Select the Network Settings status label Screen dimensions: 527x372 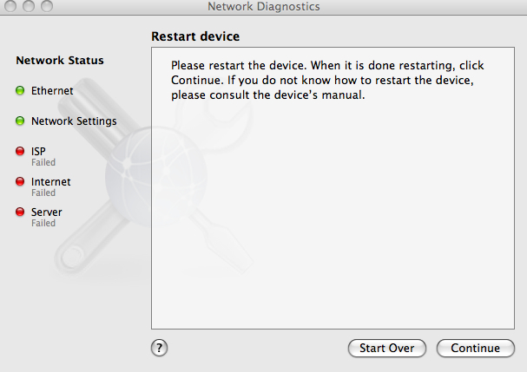74,121
